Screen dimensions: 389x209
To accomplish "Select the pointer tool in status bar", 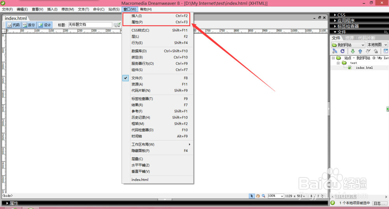I will [x=252, y=196].
